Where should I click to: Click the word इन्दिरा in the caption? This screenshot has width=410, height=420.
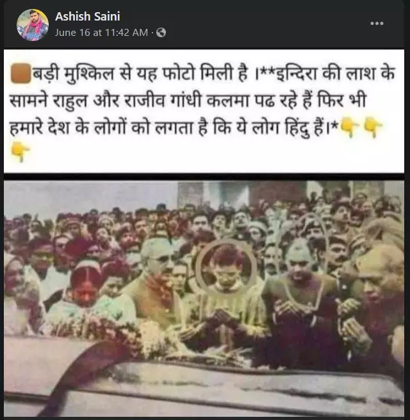(x=295, y=73)
